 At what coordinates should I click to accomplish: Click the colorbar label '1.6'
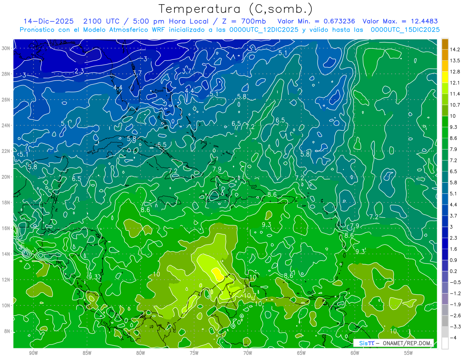click(x=454, y=249)
